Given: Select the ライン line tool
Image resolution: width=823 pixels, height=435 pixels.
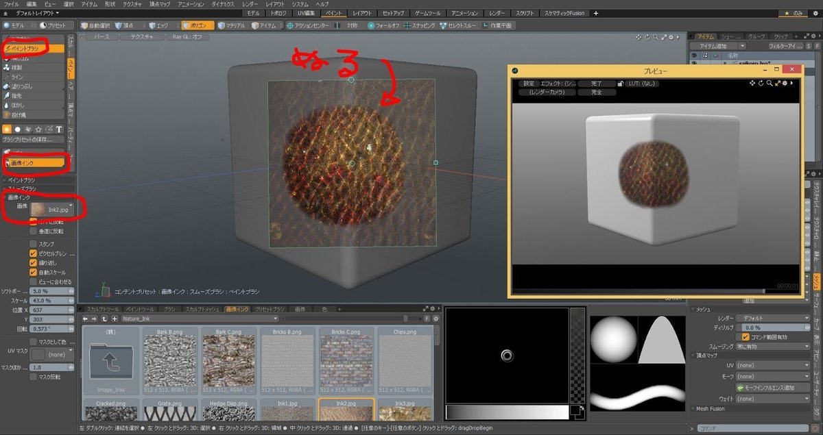Looking at the screenshot, I should (33, 77).
